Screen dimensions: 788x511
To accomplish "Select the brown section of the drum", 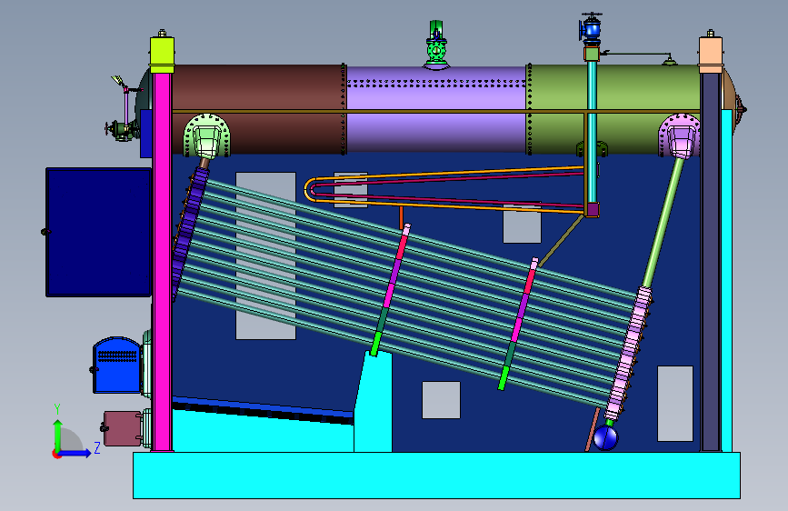I will click(x=256, y=108).
